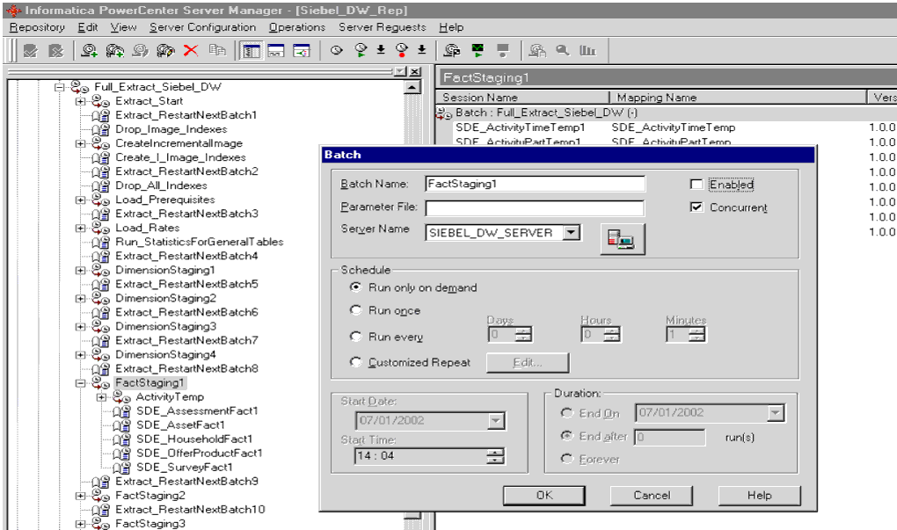The width and height of the screenshot is (897, 530).
Task: Open the Server Configuration menu
Action: (202, 27)
